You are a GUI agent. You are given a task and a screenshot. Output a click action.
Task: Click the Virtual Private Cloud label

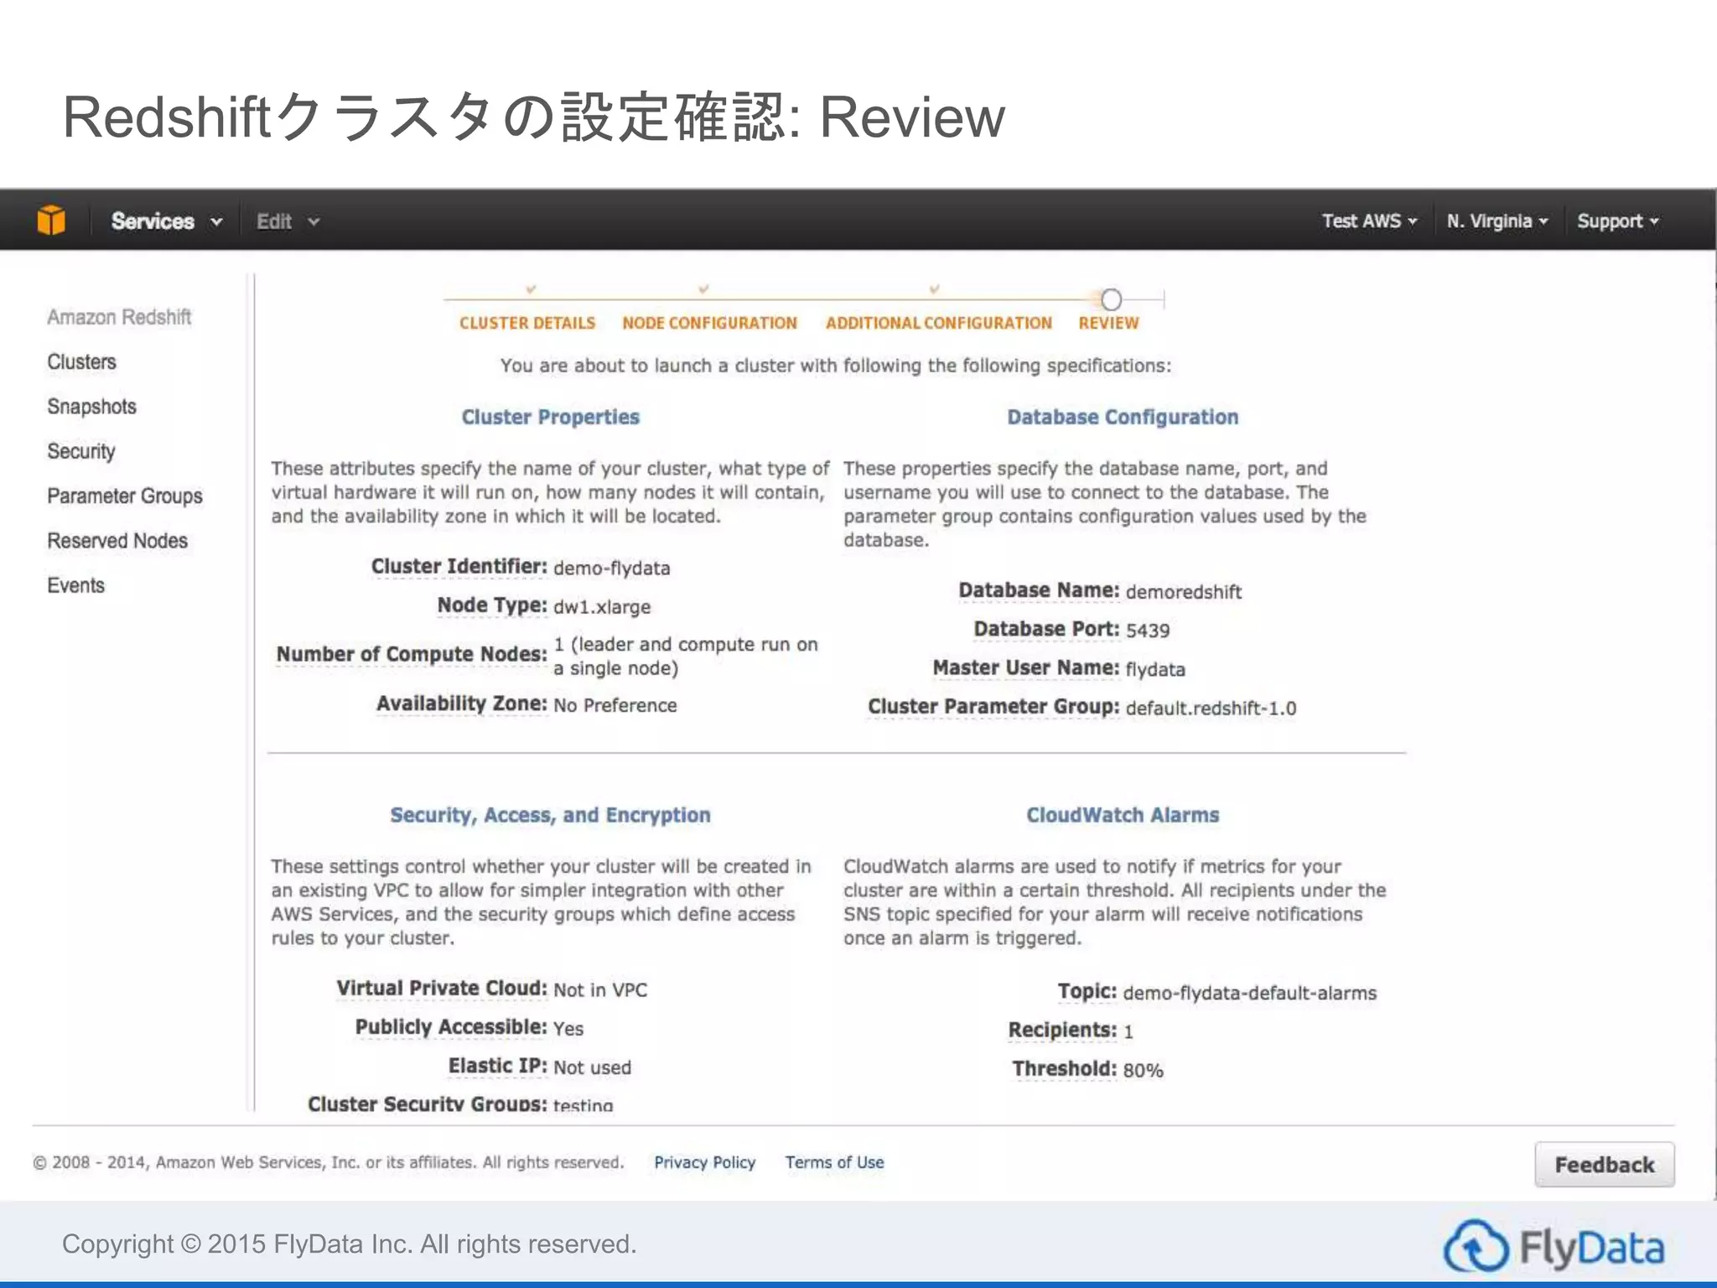pyautogui.click(x=442, y=989)
